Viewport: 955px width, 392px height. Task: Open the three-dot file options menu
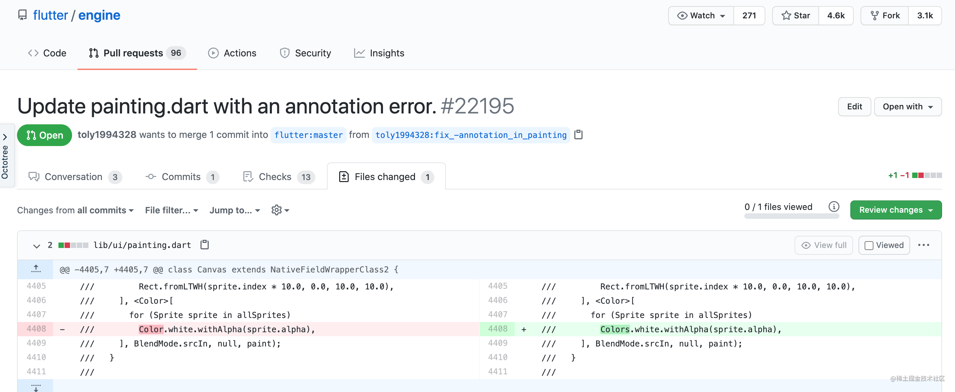[x=923, y=245]
